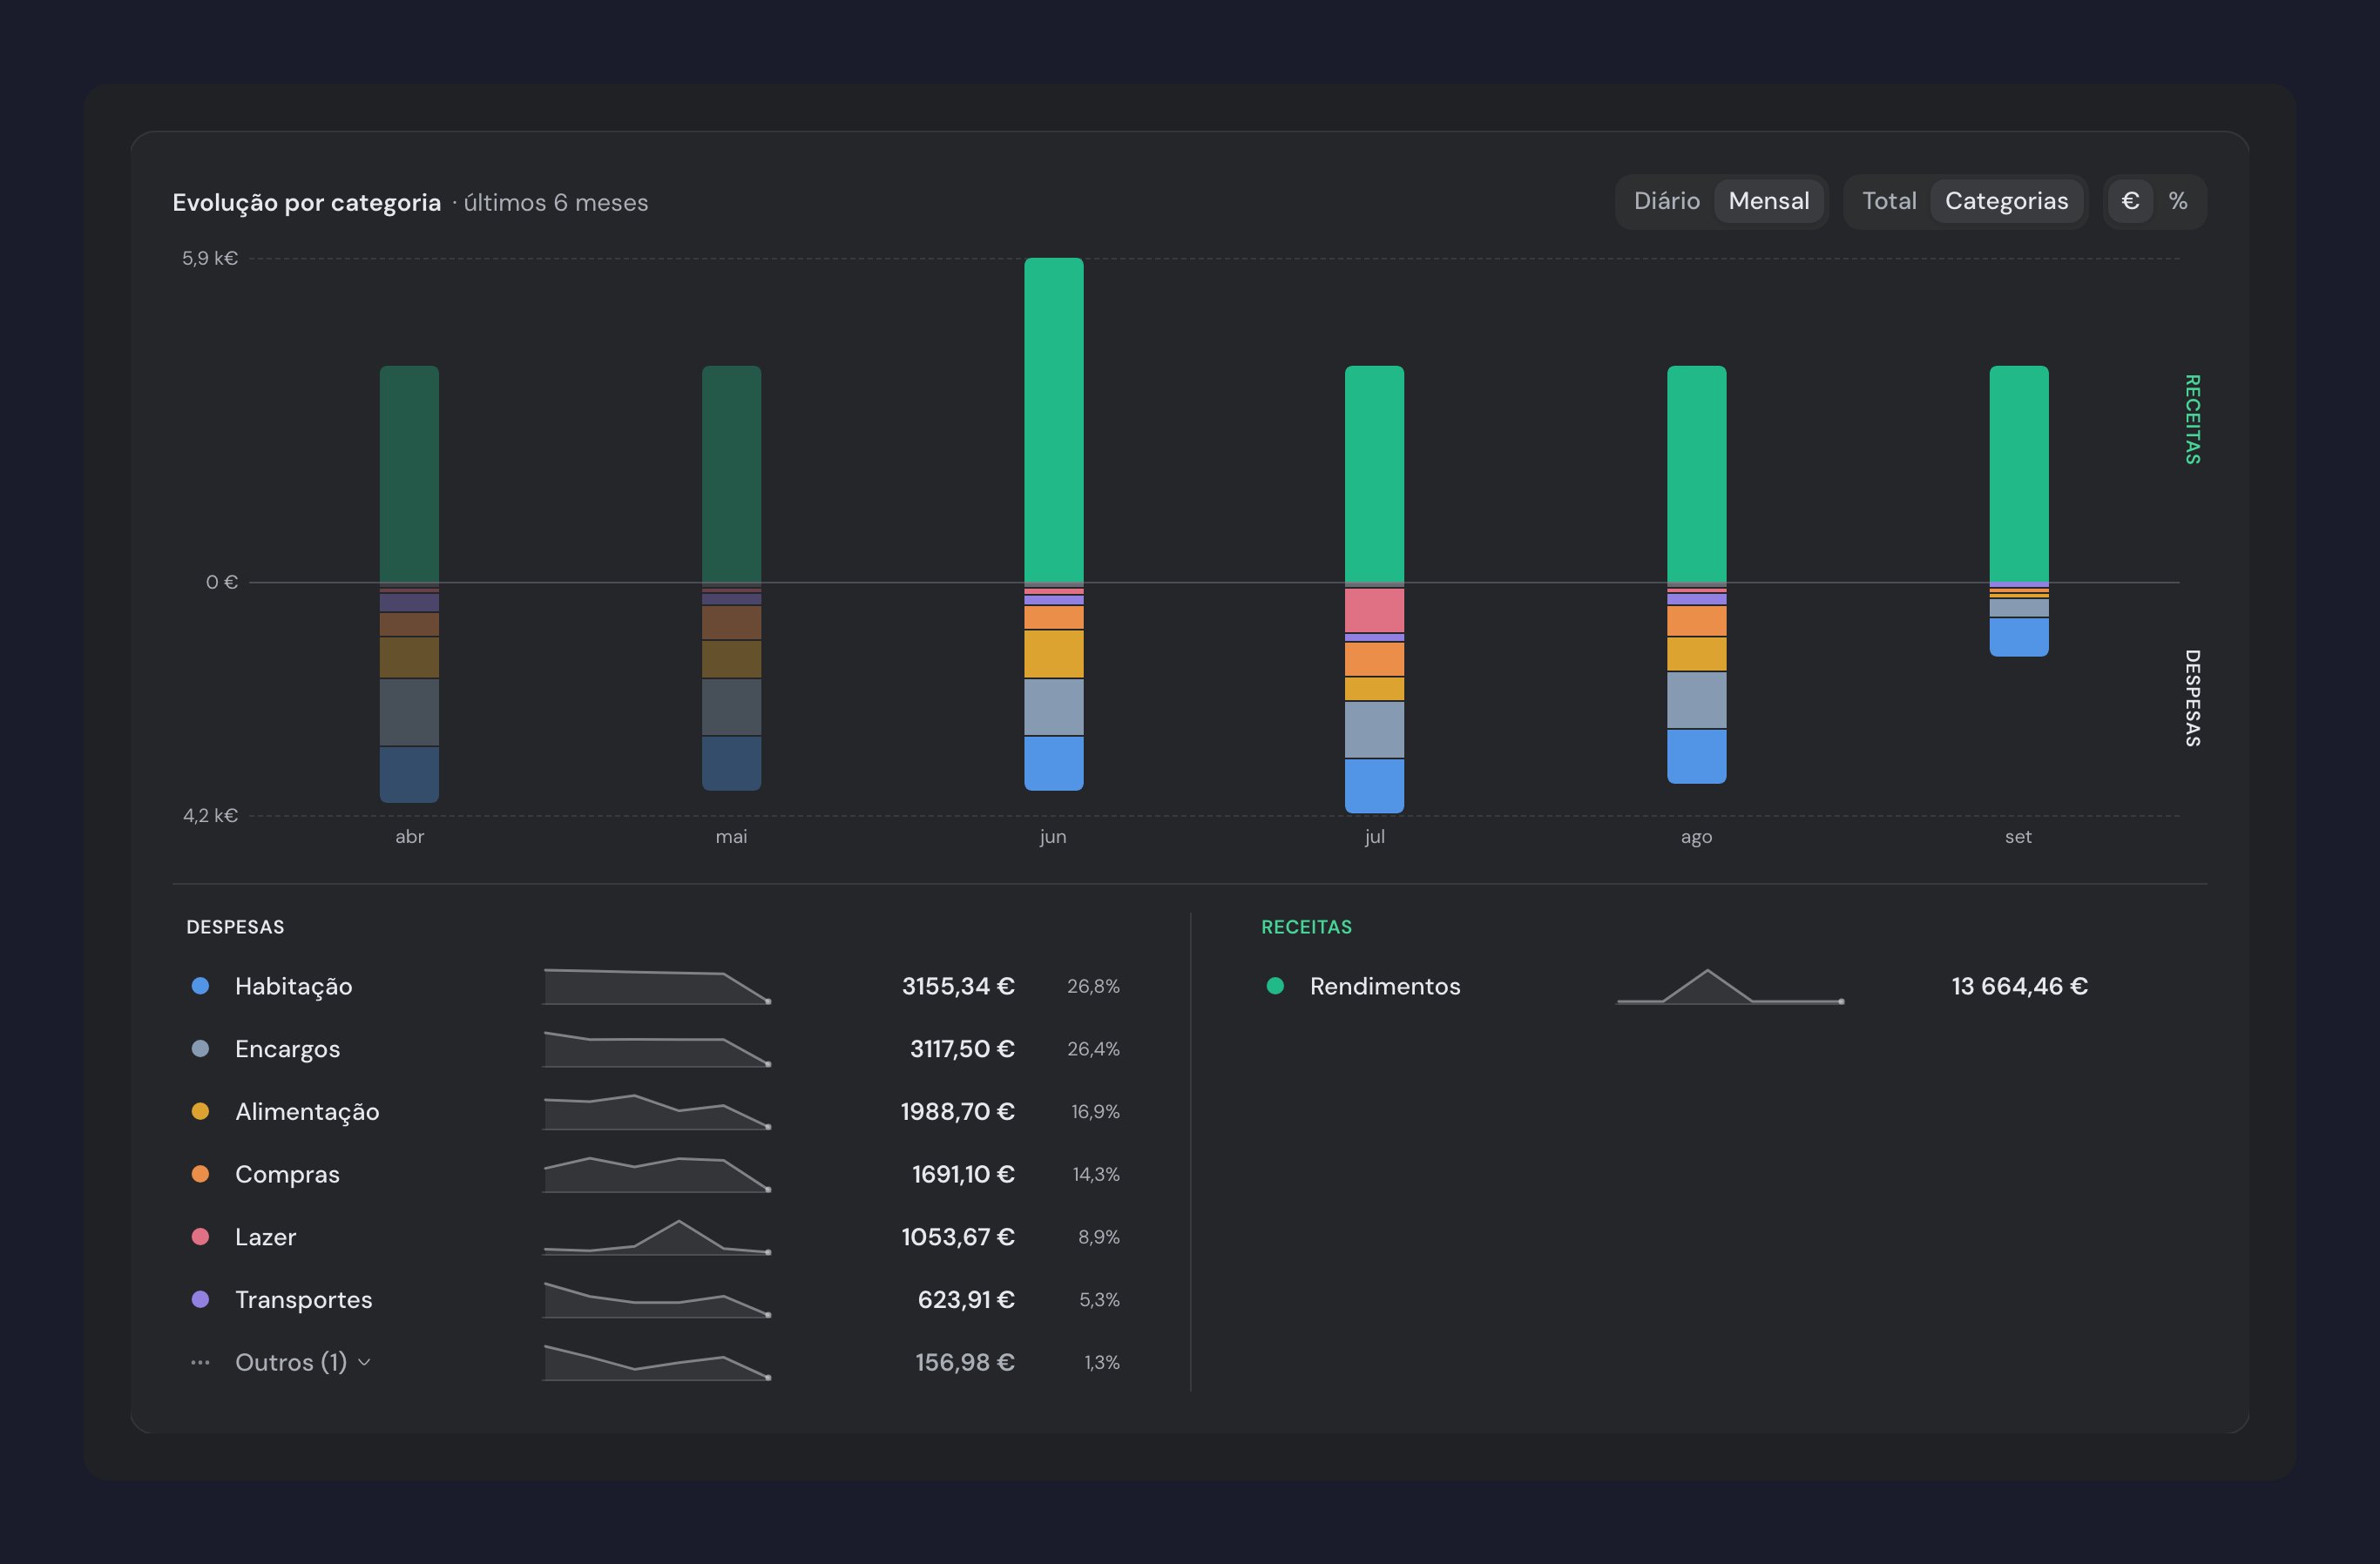Open the Compras sparkline chart

pos(657,1174)
